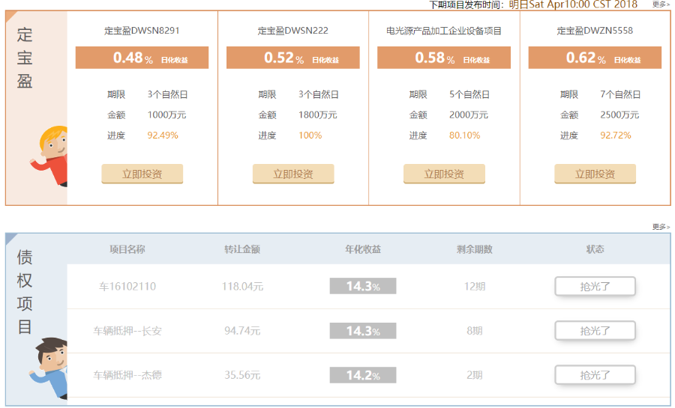The width and height of the screenshot is (675, 408).
Task: Click amount 1800万元
Action: (318, 115)
